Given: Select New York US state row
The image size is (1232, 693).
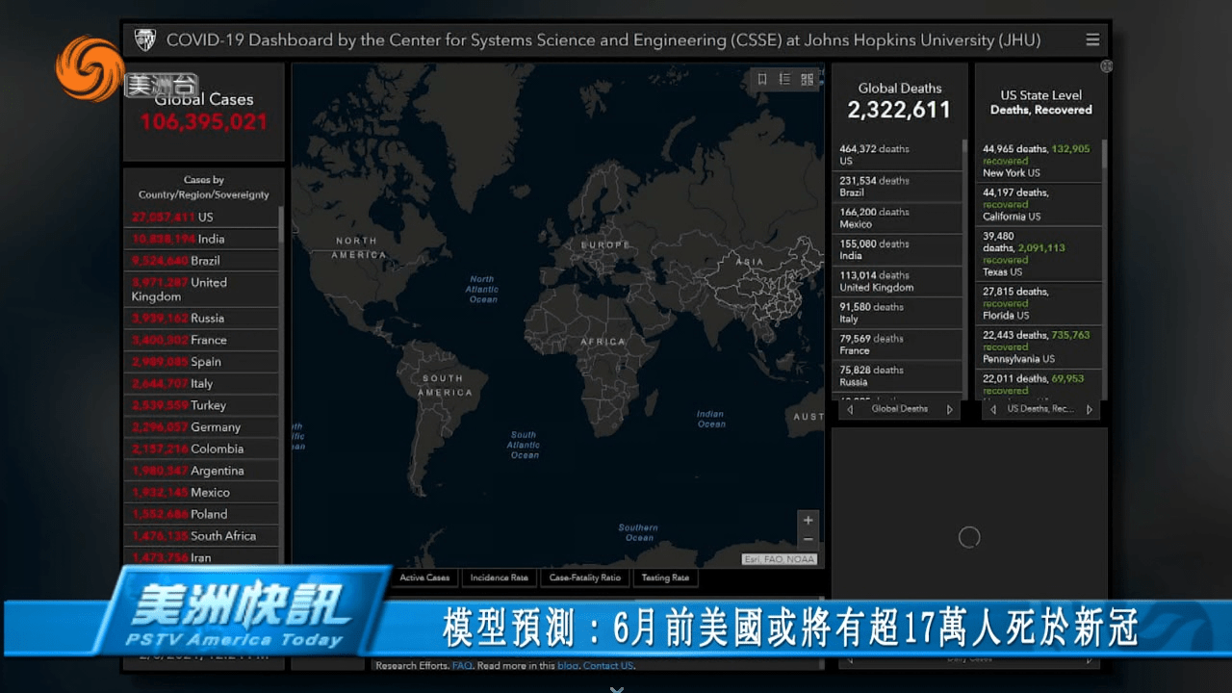Looking at the screenshot, I should (x=1039, y=161).
